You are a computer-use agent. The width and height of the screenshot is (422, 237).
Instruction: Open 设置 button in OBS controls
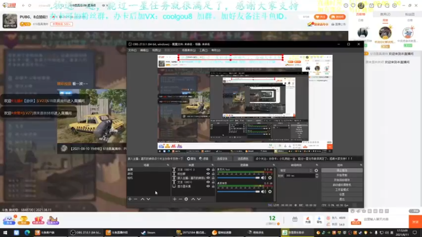[342, 194]
